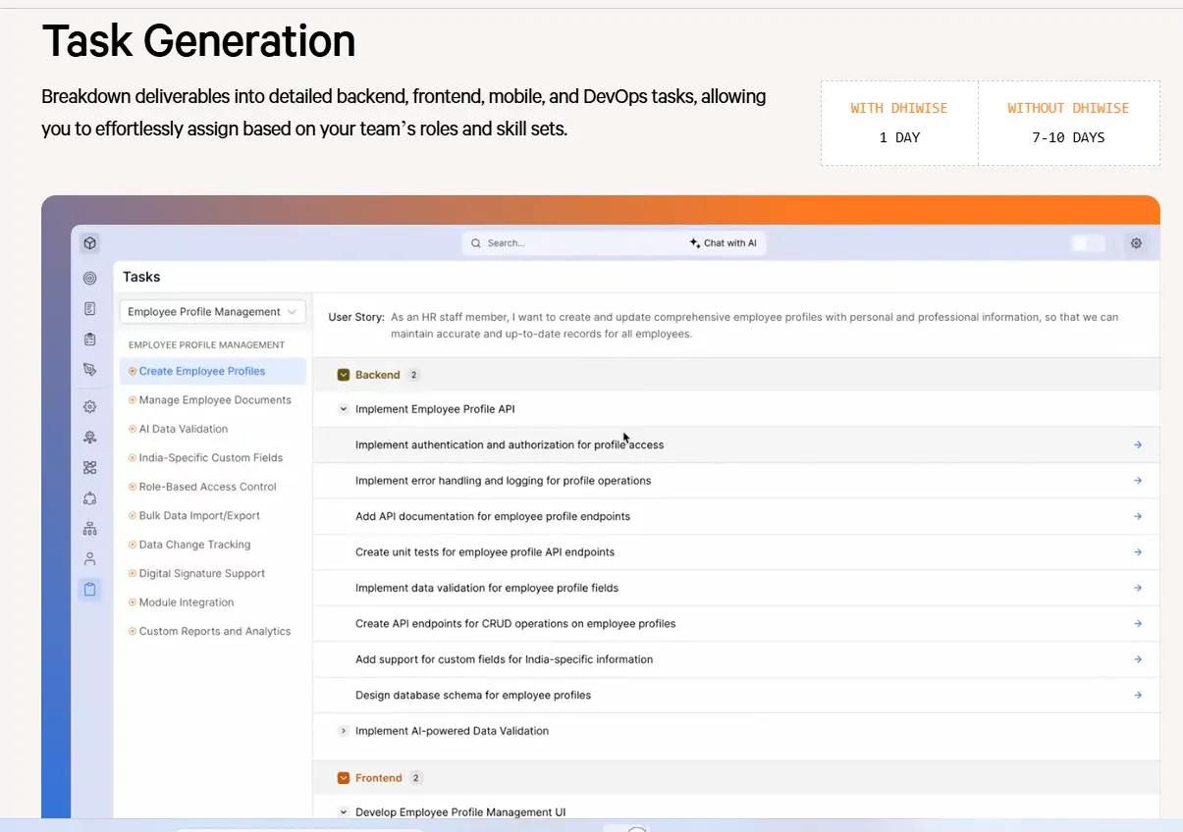Collapse the Backend section toggle
1183x832 pixels.
pos(344,375)
